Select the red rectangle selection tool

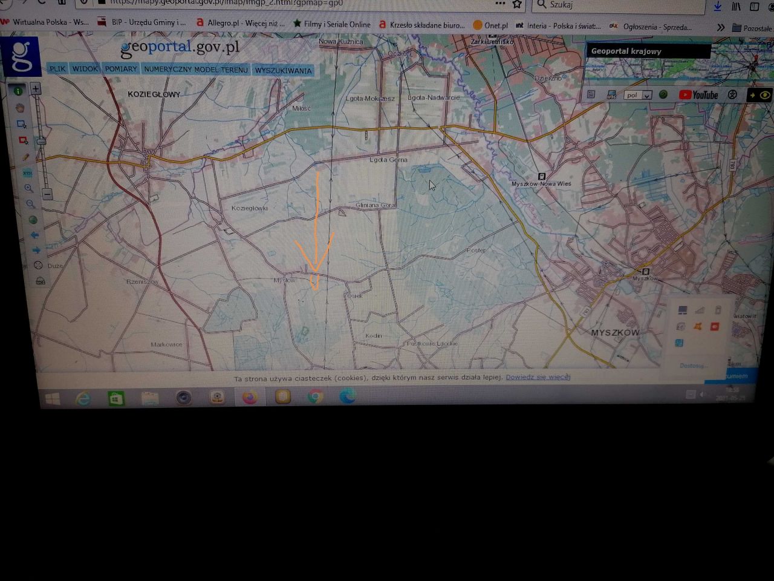point(24,140)
